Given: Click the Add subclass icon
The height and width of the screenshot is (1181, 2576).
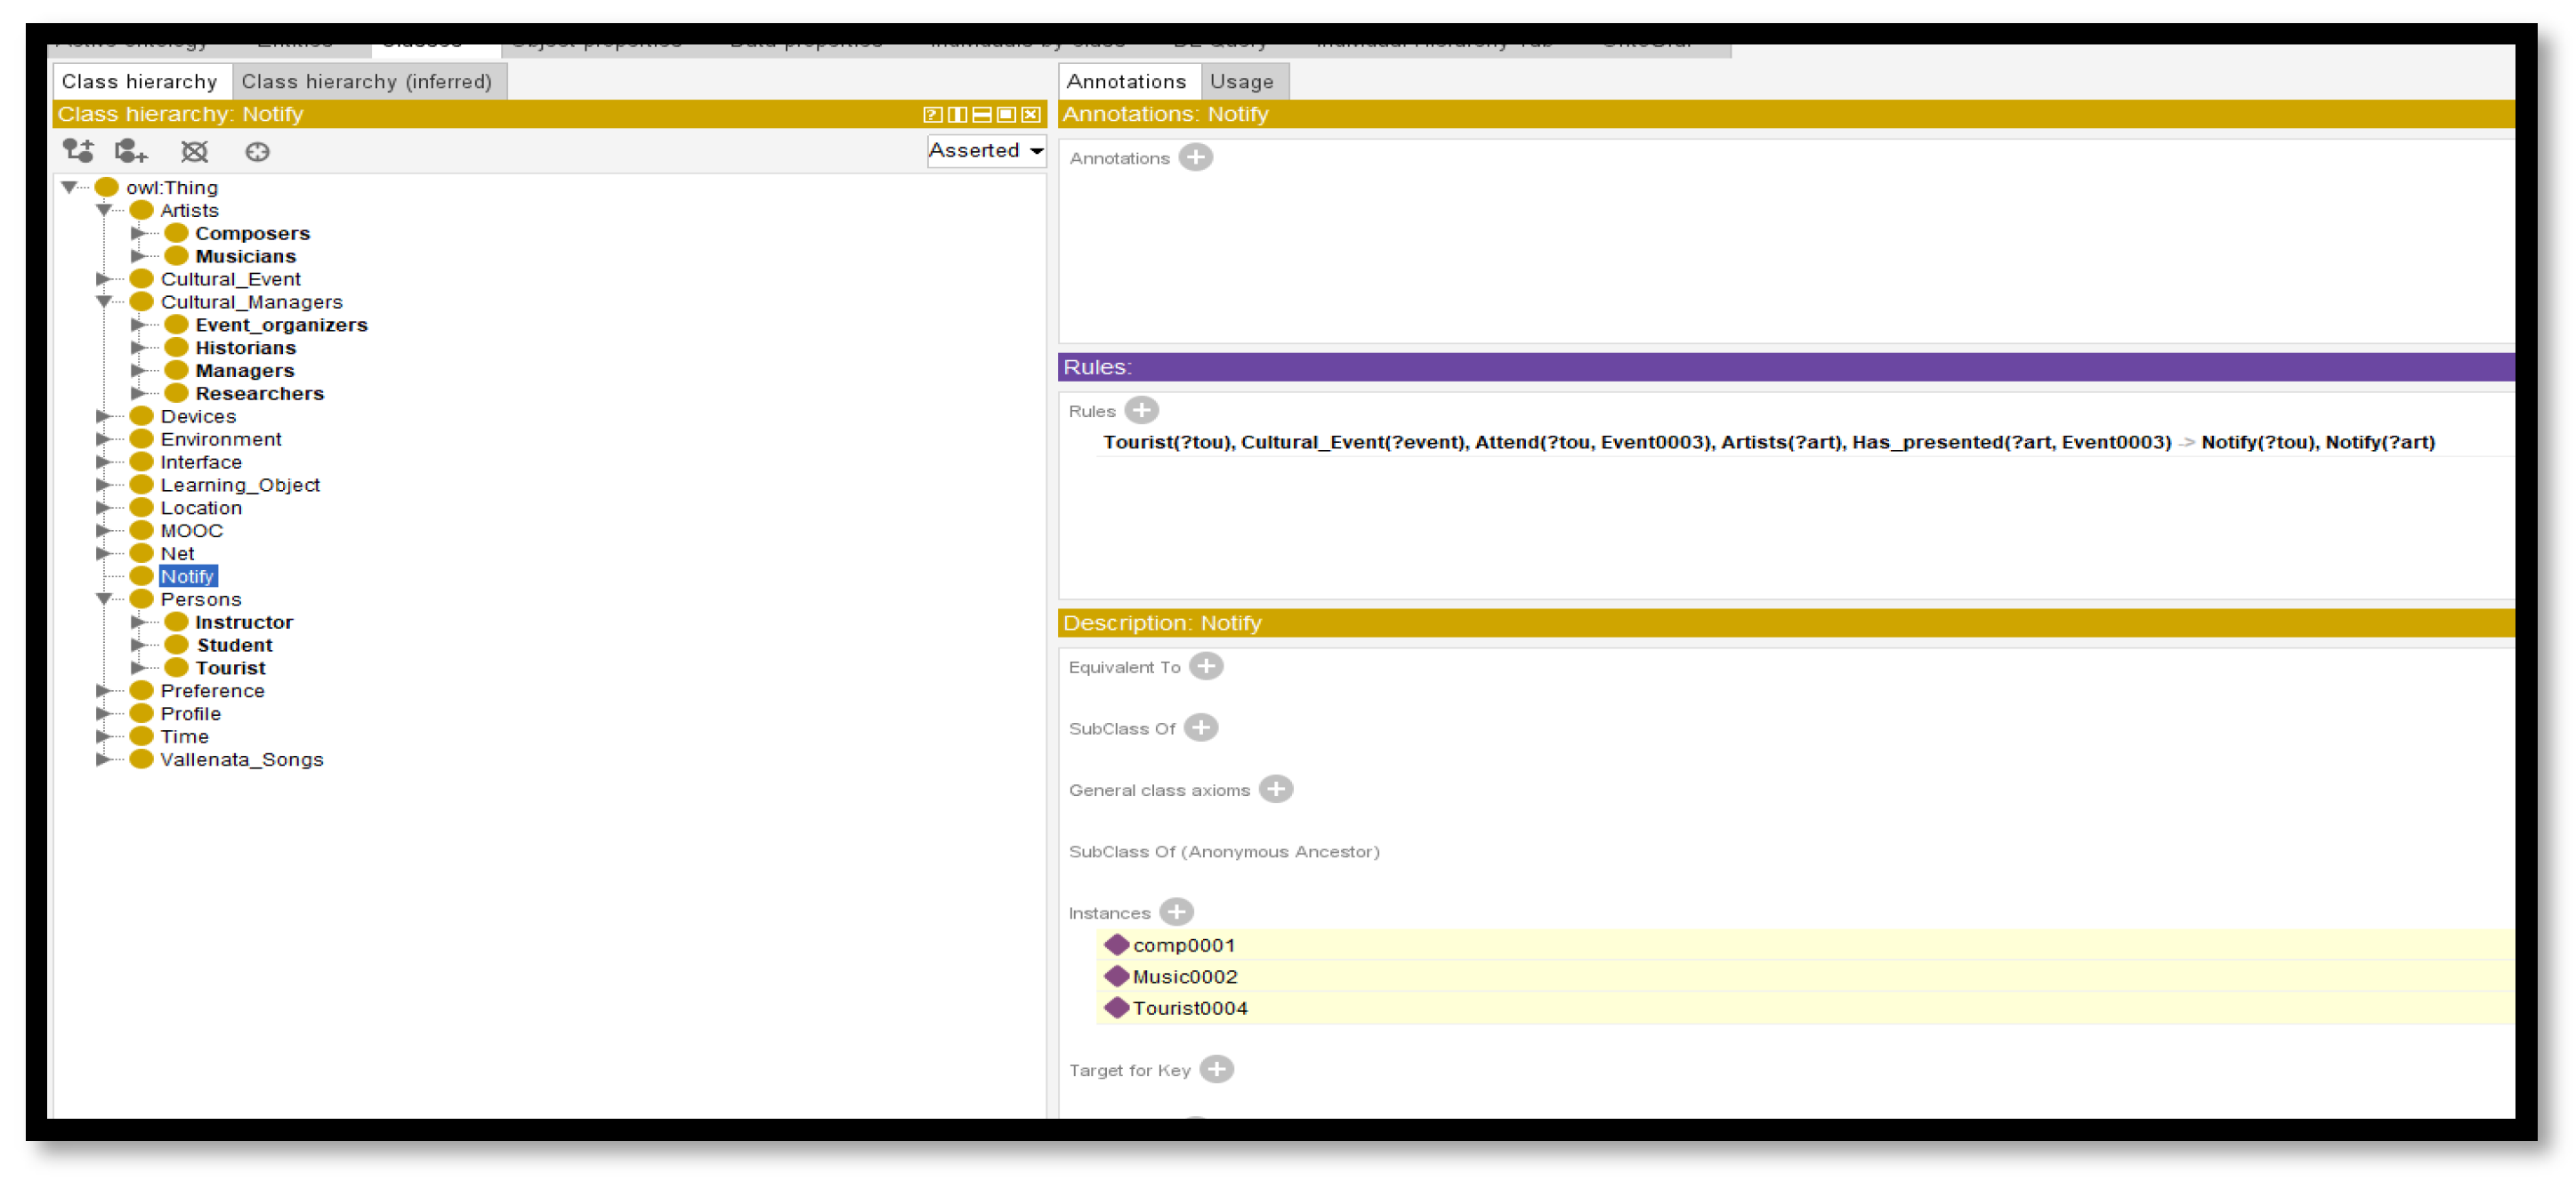Looking at the screenshot, I should (78, 151).
